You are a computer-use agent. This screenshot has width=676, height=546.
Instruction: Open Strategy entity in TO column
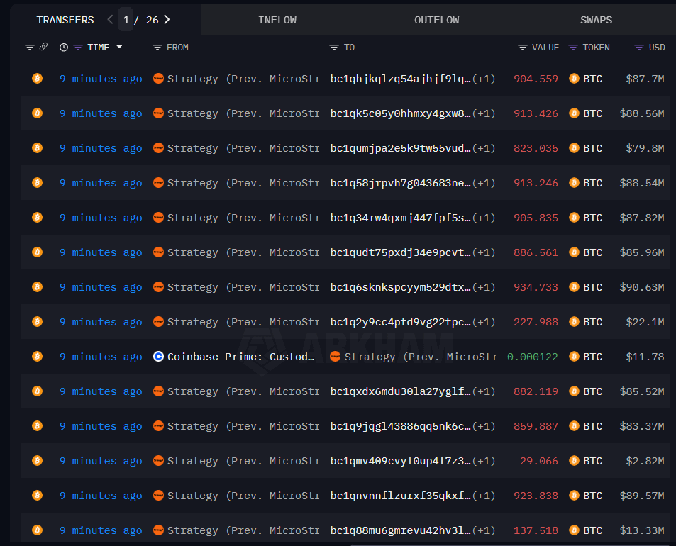tap(421, 357)
